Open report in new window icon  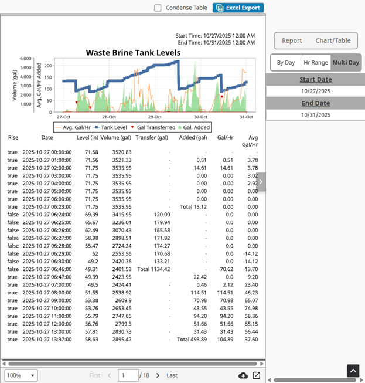point(256,375)
